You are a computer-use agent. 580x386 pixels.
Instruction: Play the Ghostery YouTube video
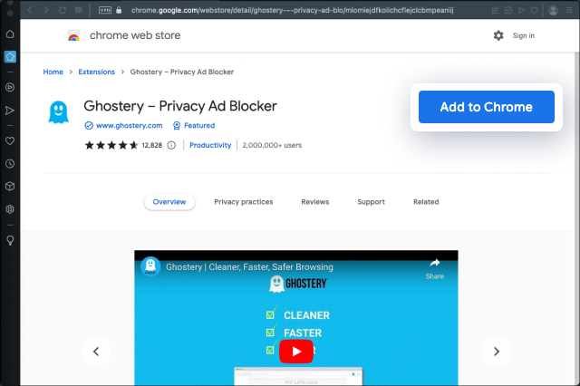(x=295, y=351)
